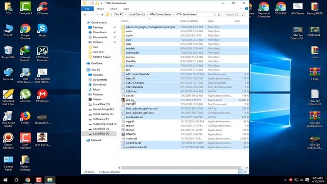
Task: Sort files by the Type column header
Action: pos(220,21)
